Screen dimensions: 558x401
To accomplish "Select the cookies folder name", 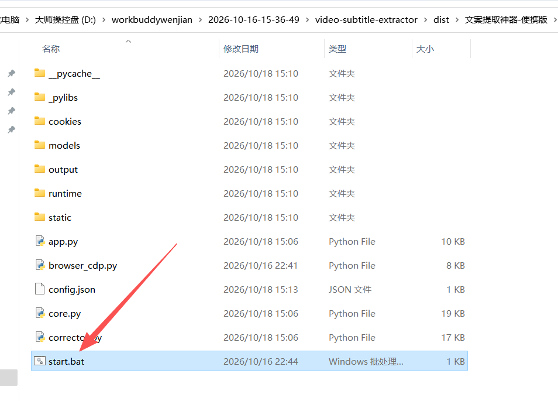I will 65,121.
